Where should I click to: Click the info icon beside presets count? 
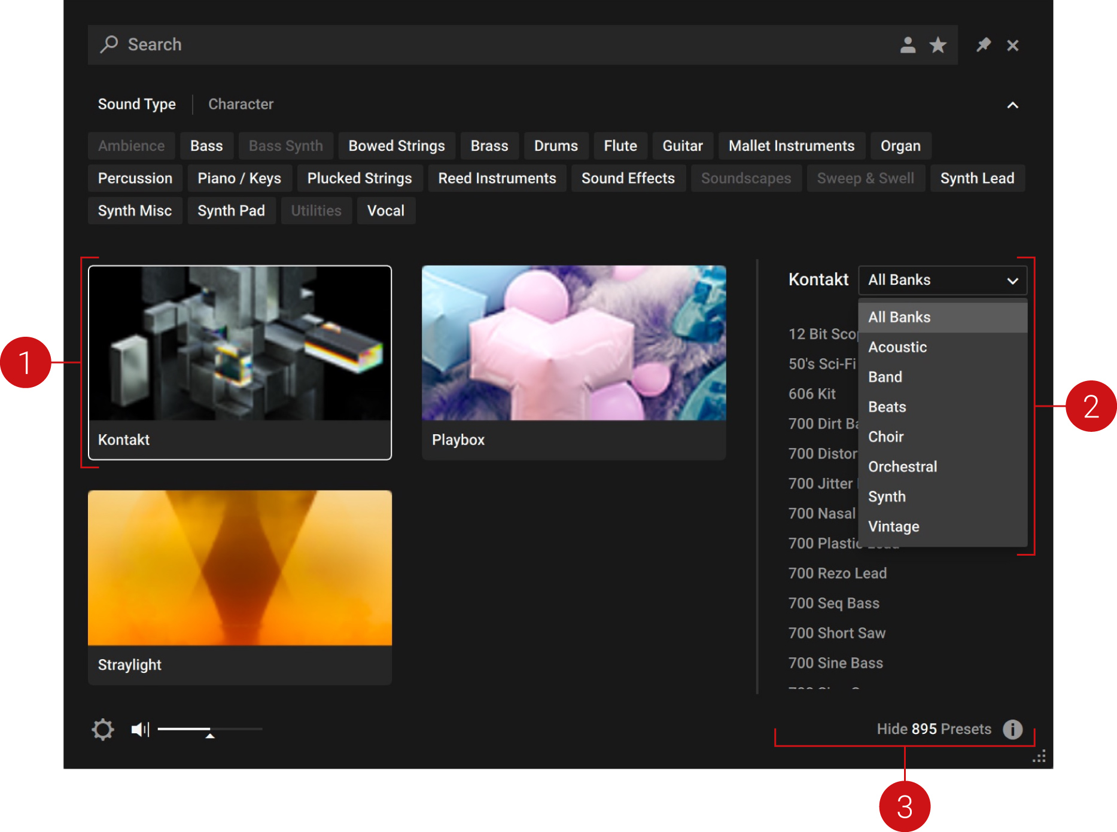click(x=1012, y=729)
